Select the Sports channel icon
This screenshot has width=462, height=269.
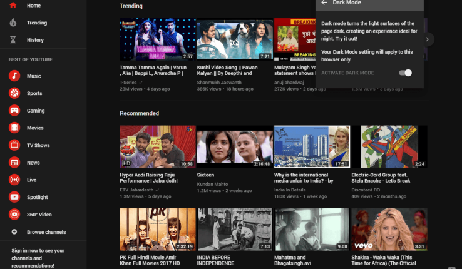coord(14,94)
